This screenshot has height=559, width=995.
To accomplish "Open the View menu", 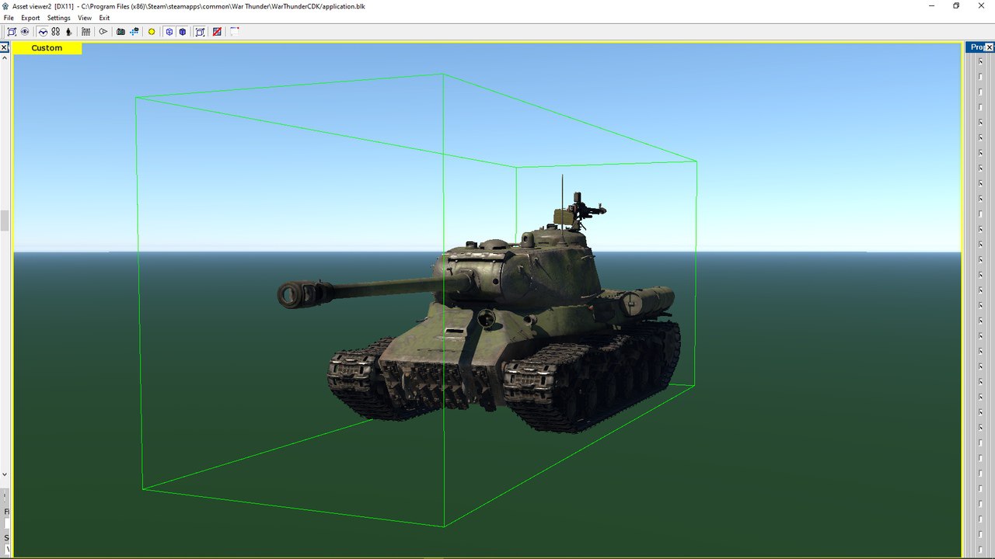I will (x=85, y=18).
